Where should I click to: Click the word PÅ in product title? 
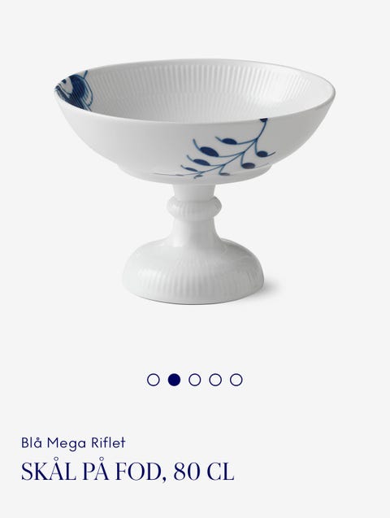tap(95, 470)
